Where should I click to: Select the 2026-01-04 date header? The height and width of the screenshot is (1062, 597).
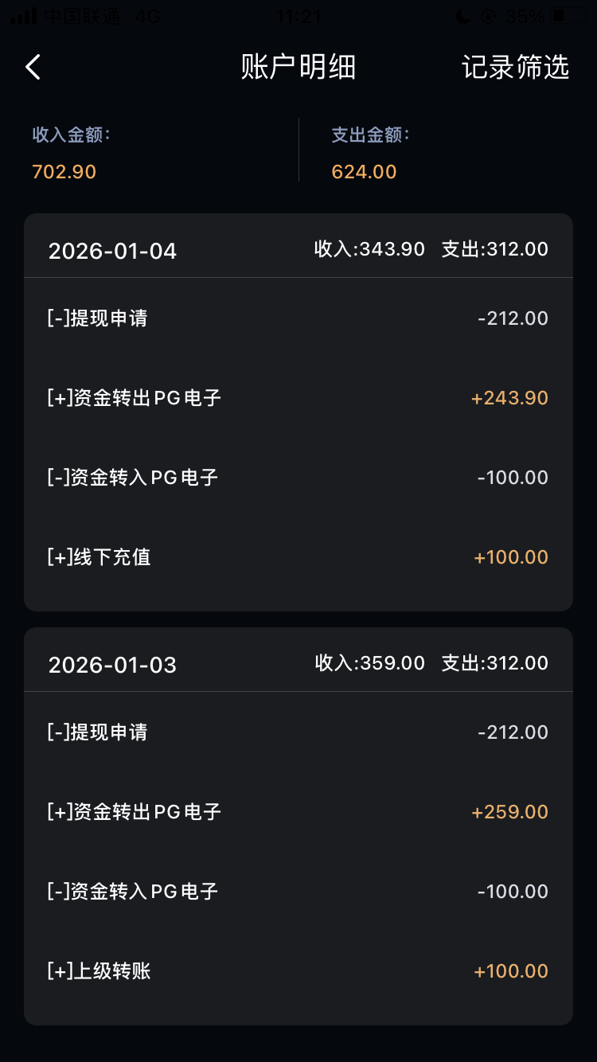[x=112, y=251]
